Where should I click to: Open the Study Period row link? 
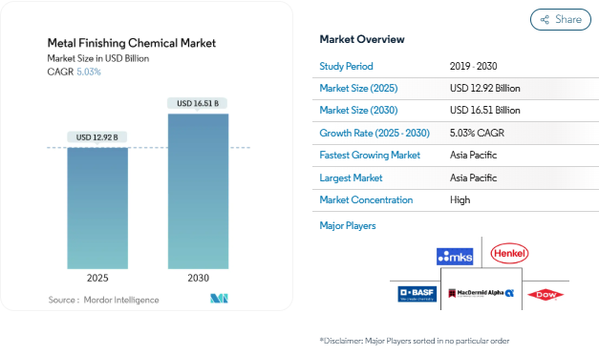coord(346,66)
